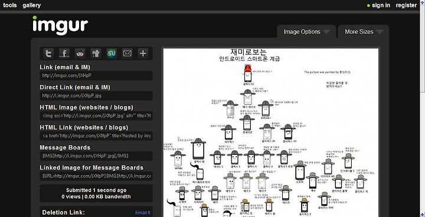Click the '0 views | 0.00 KB bandwidth' text
Image resolution: width=425 pixels, height=217 pixels.
click(x=96, y=197)
